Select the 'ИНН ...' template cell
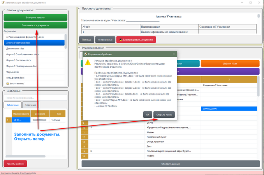 (x=21, y=120)
